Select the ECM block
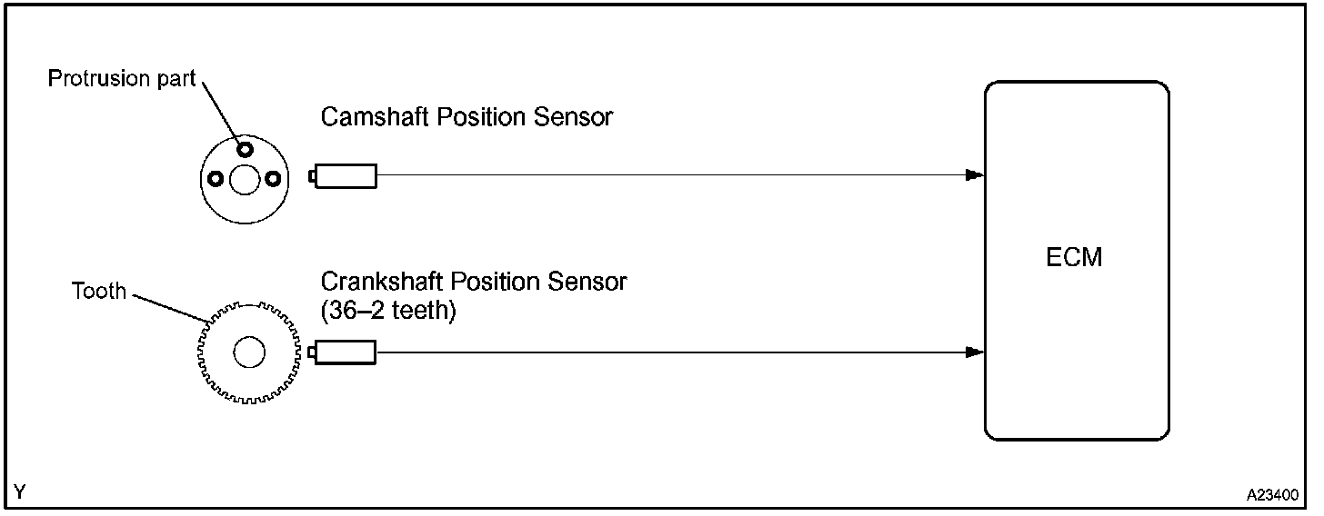 click(x=1077, y=261)
